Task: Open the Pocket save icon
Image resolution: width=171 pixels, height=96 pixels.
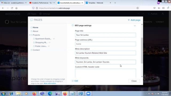Action: pos(154,8)
